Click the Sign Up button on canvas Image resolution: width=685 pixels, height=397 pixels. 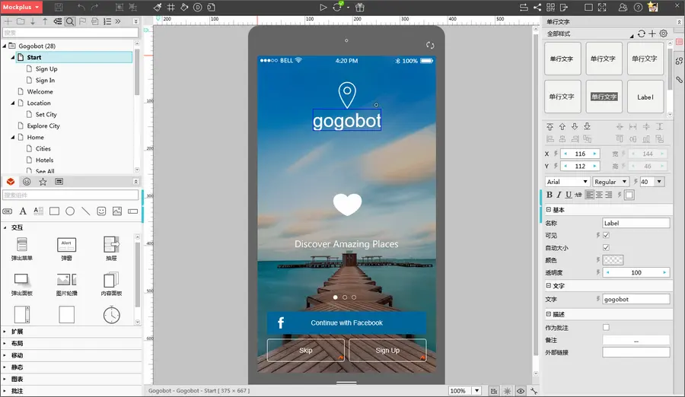387,351
